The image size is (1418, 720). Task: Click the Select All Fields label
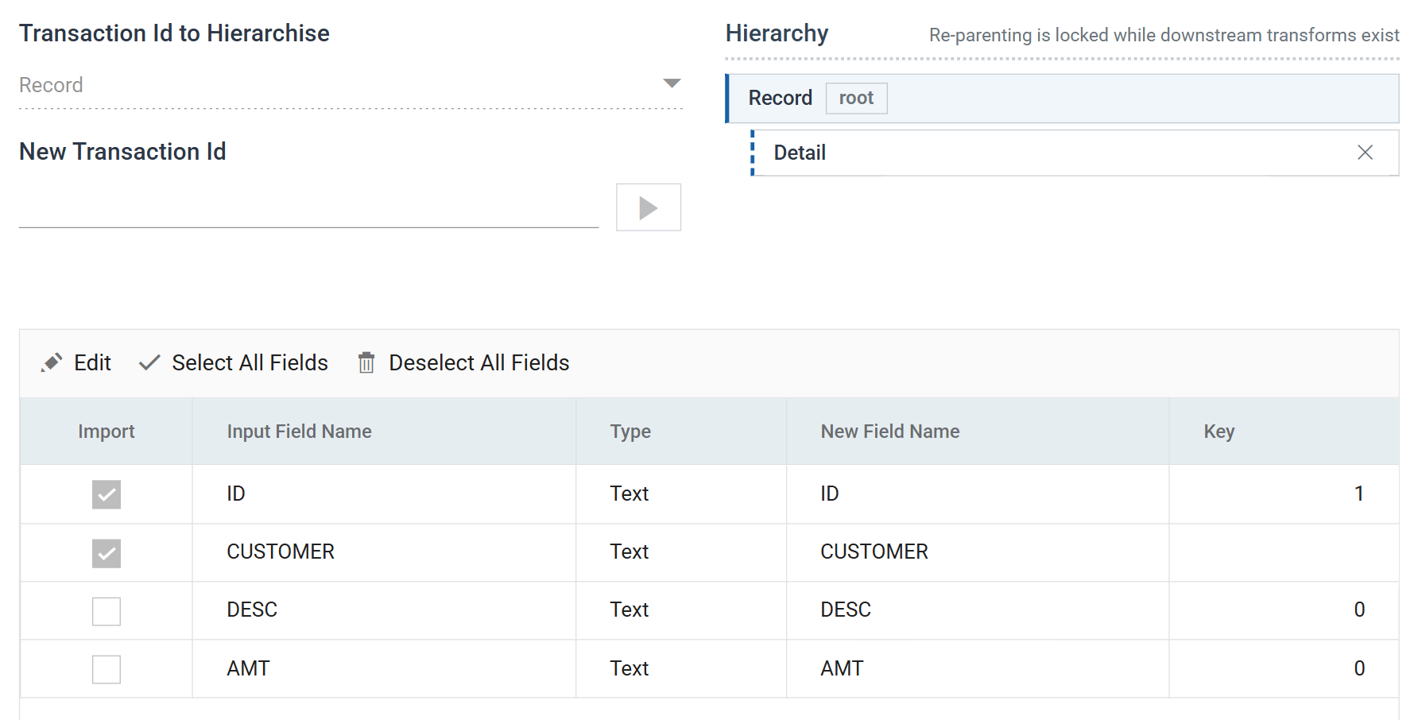click(250, 363)
